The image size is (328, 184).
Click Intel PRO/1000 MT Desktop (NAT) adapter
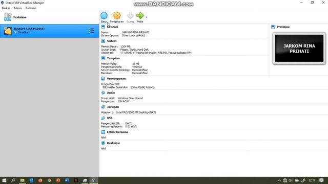(x=136, y=112)
